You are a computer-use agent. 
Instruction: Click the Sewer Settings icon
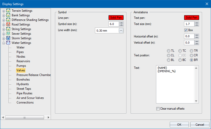click(x=8, y=34)
